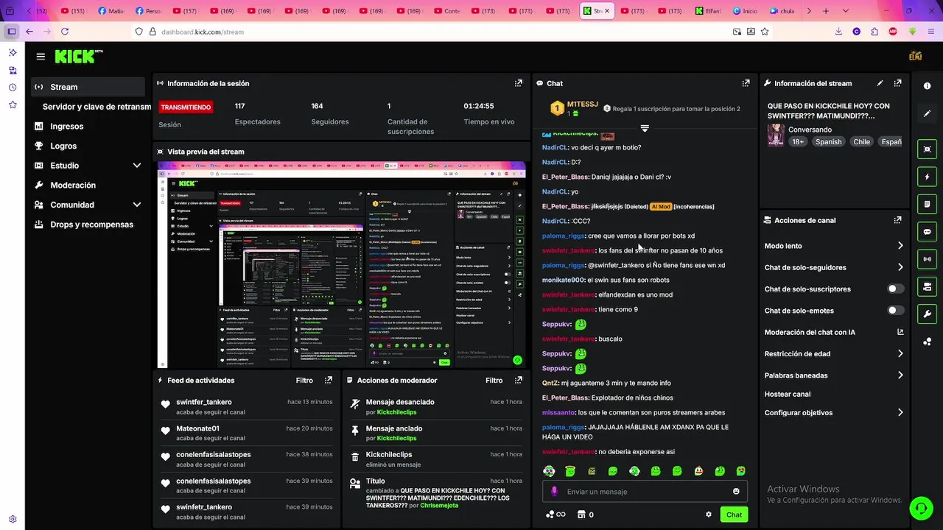Viewport: 943px width, 530px height.
Task: Click the Chile tag
Action: (x=861, y=142)
